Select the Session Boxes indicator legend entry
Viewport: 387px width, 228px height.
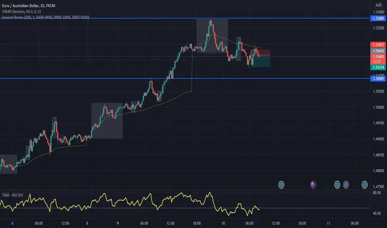pos(46,17)
